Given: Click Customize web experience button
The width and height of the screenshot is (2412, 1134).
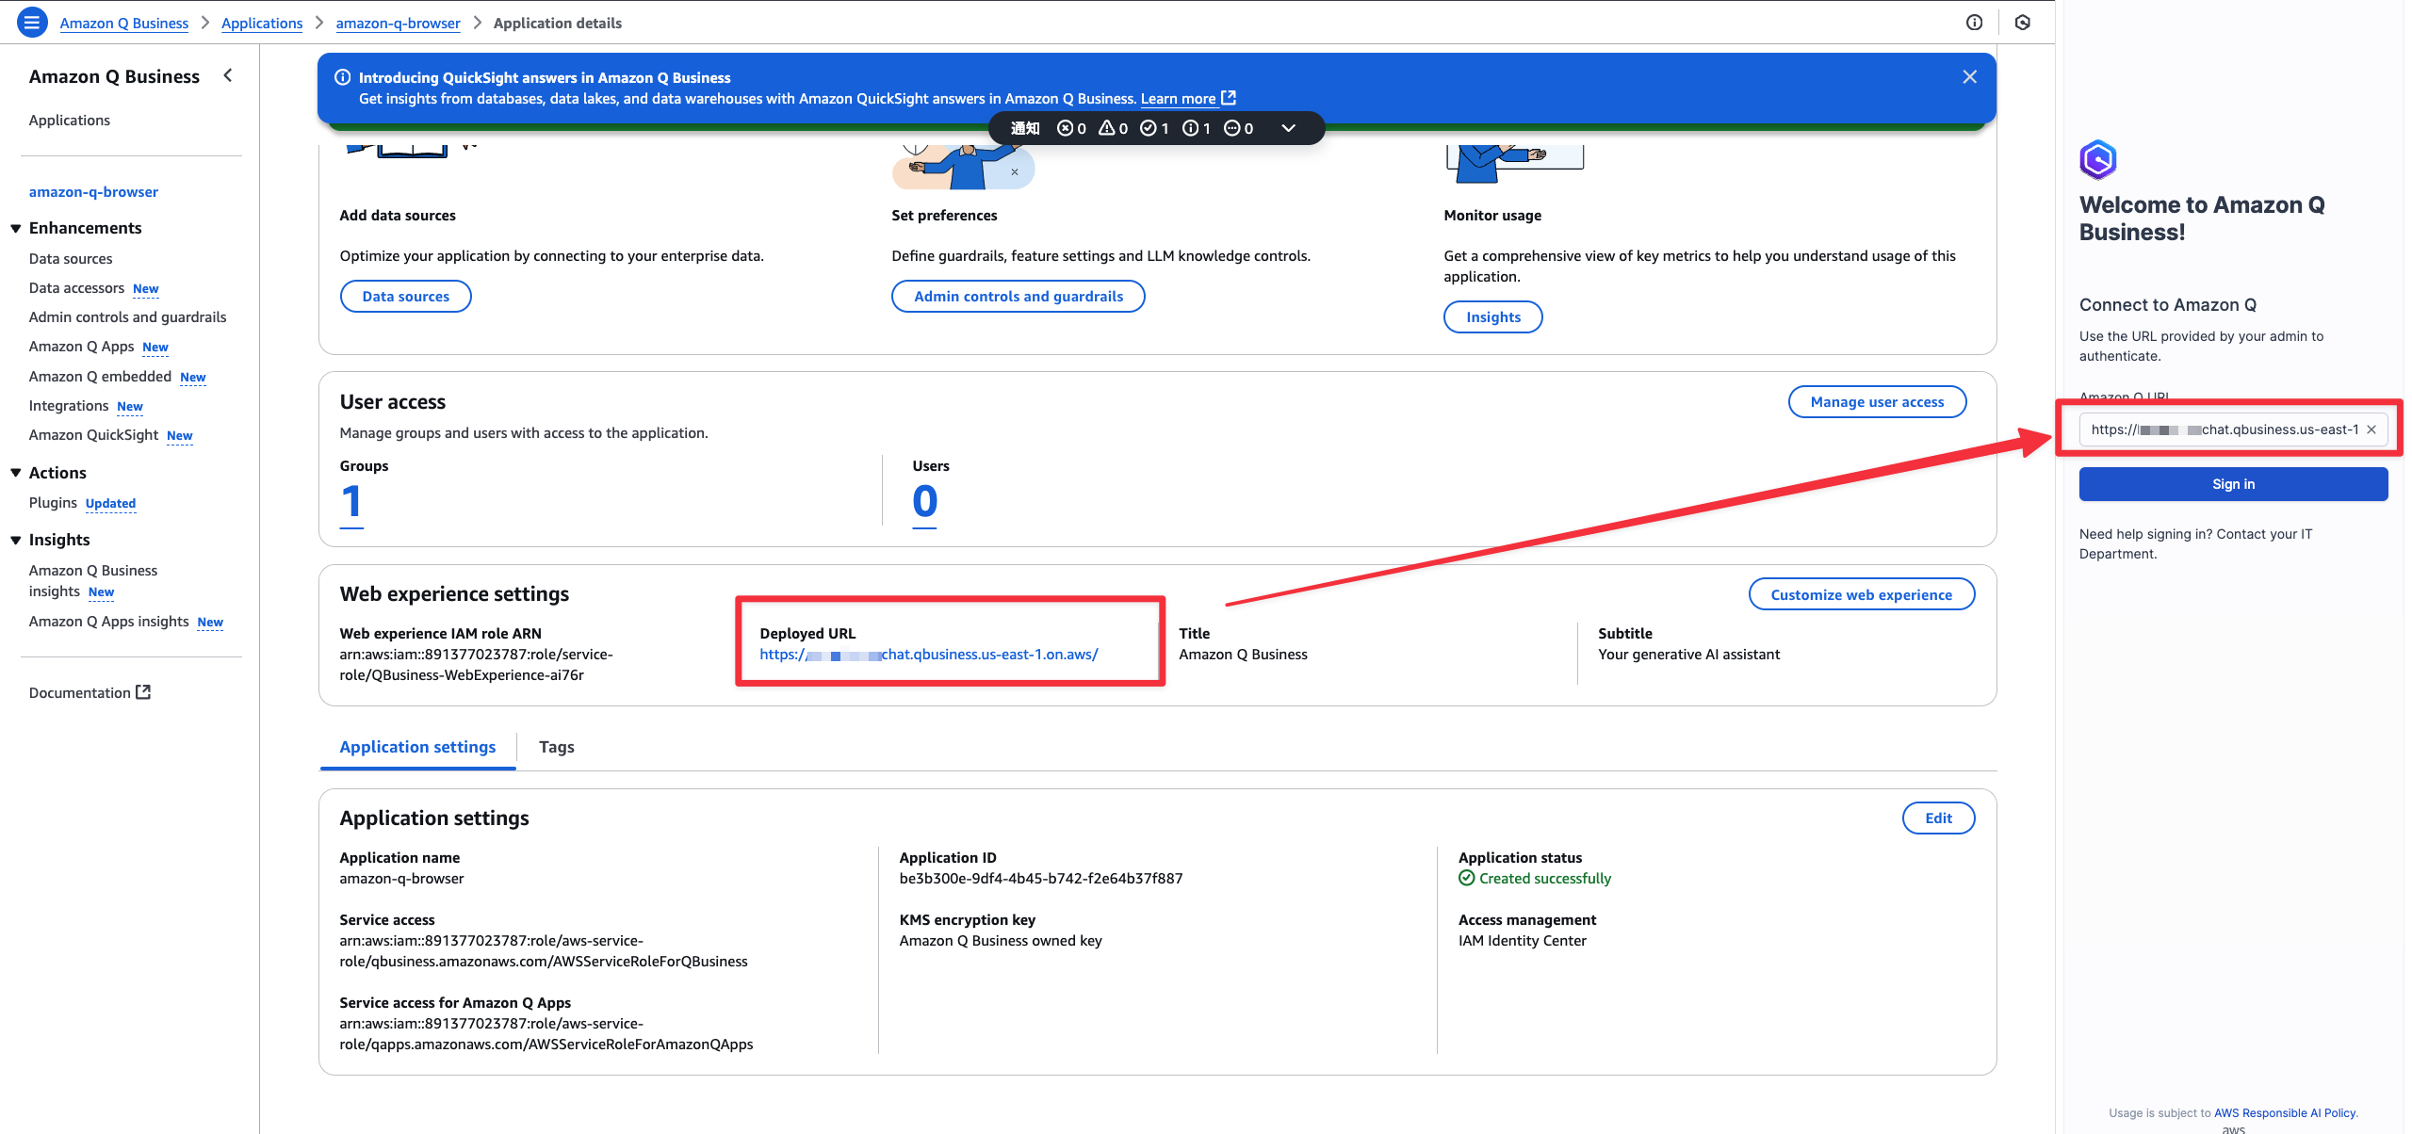Looking at the screenshot, I should [1861, 594].
